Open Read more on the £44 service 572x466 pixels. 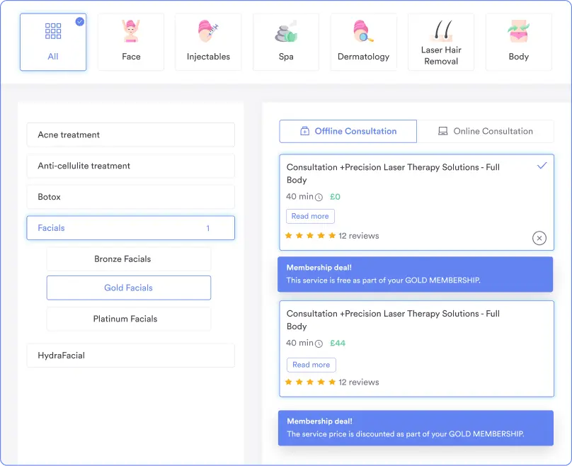[311, 365]
